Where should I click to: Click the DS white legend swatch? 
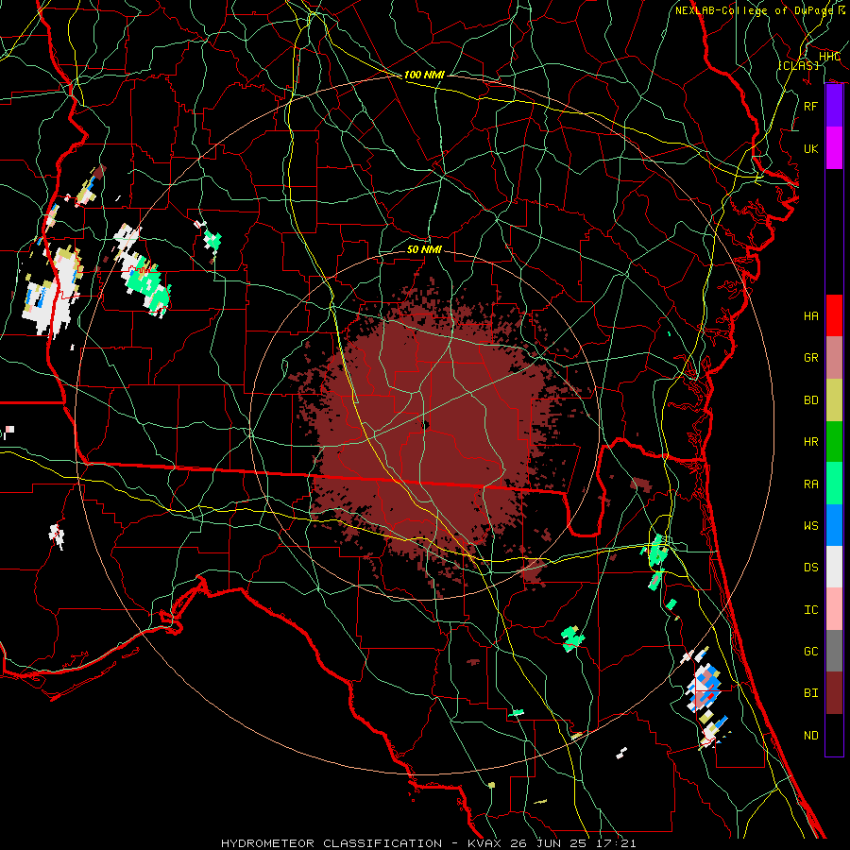[834, 567]
